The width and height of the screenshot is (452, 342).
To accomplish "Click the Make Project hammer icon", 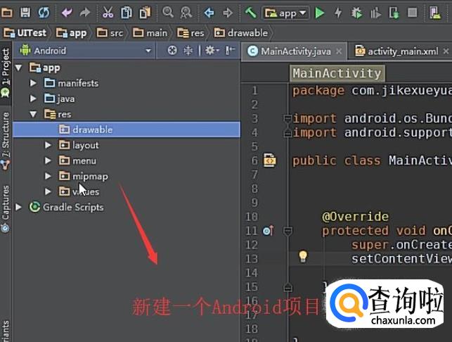I will coord(251,13).
